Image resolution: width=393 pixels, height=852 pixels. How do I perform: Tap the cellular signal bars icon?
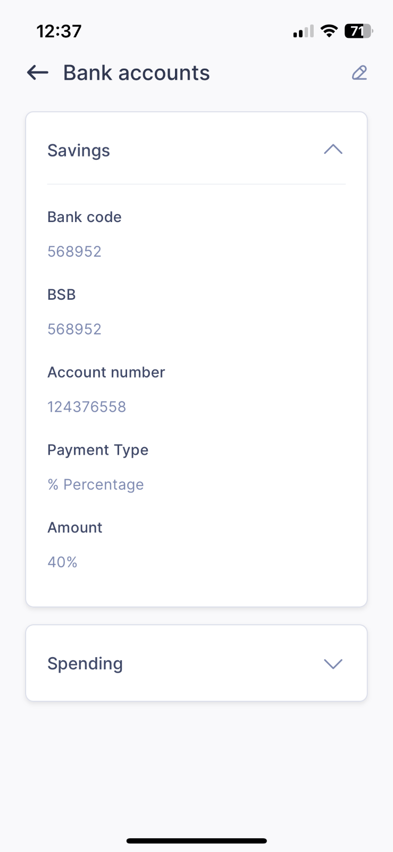click(303, 32)
